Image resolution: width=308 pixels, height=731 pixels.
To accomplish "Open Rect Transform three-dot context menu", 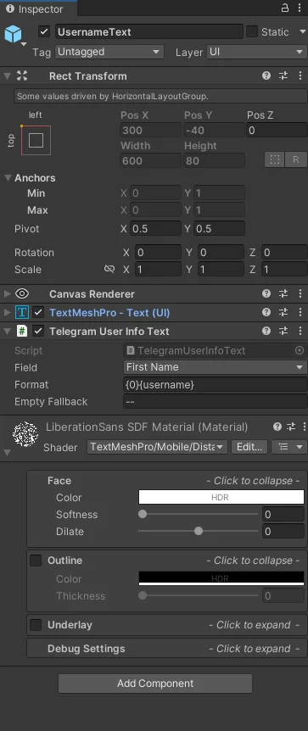I will pos(300,75).
